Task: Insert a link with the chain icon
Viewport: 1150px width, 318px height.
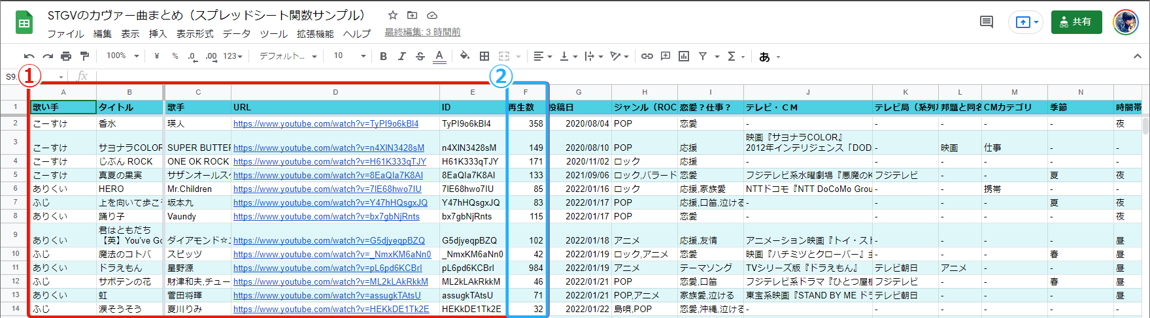Action: coord(647,57)
